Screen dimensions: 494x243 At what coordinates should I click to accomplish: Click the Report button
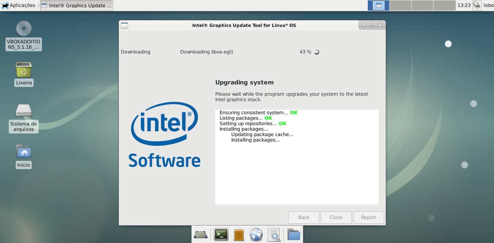[x=368, y=218]
